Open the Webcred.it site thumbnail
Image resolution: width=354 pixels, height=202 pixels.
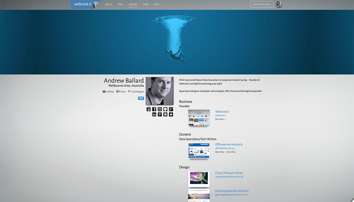[x=199, y=117]
